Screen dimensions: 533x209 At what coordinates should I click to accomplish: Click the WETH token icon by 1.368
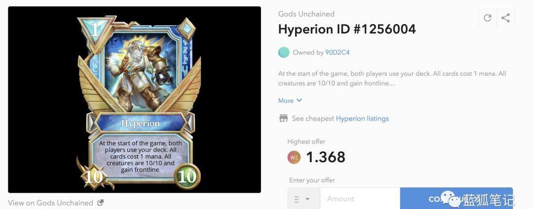294,157
